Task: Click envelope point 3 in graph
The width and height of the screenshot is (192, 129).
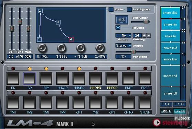Action: pyautogui.click(x=58, y=22)
